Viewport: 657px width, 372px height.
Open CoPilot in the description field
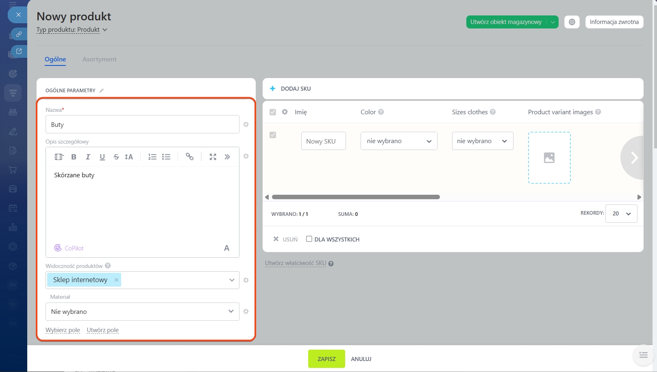69,248
